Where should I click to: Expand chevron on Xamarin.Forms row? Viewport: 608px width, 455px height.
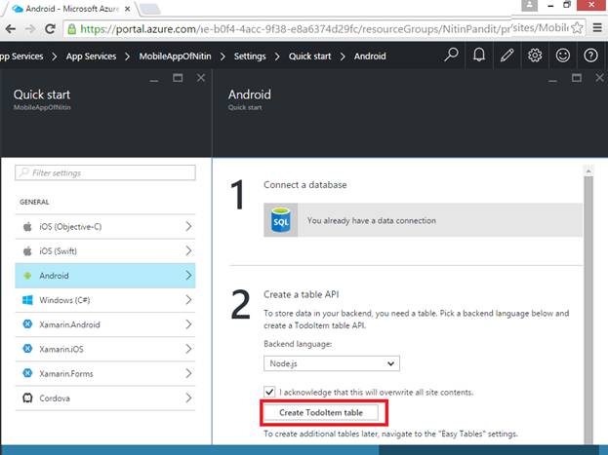[x=188, y=373]
